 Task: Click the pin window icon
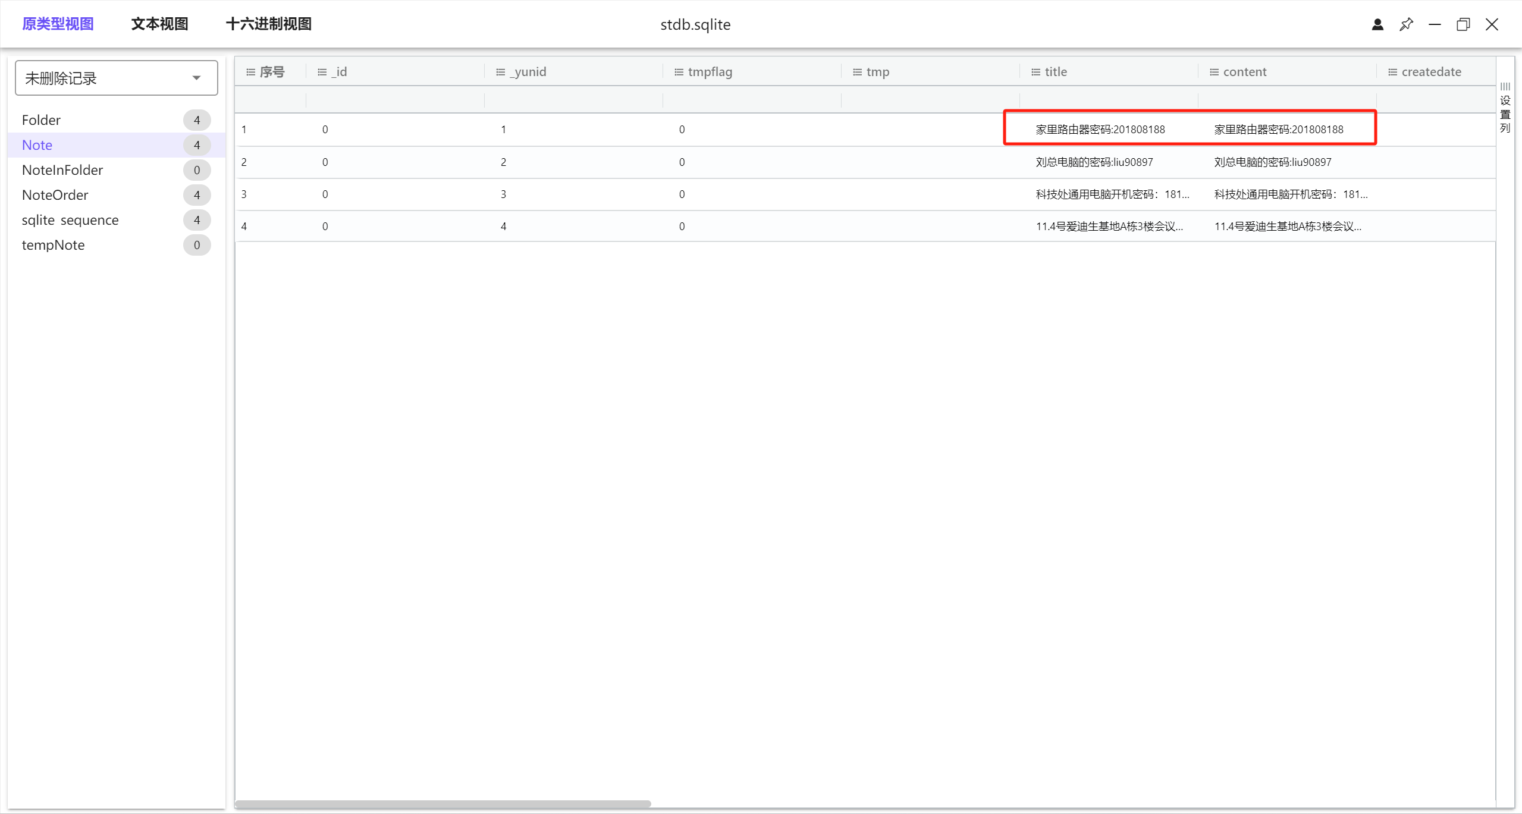pos(1406,24)
